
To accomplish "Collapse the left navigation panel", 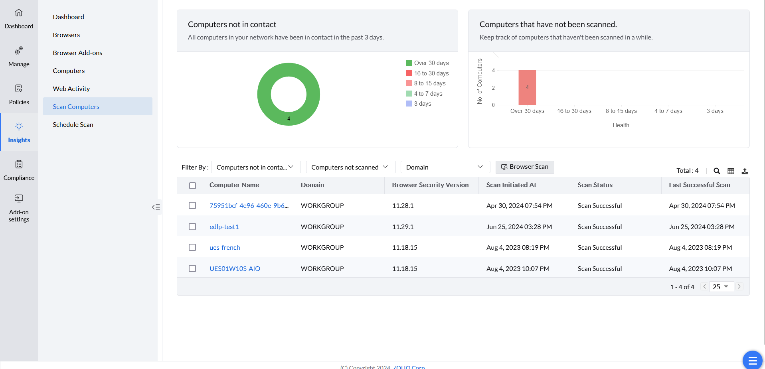I will [156, 207].
